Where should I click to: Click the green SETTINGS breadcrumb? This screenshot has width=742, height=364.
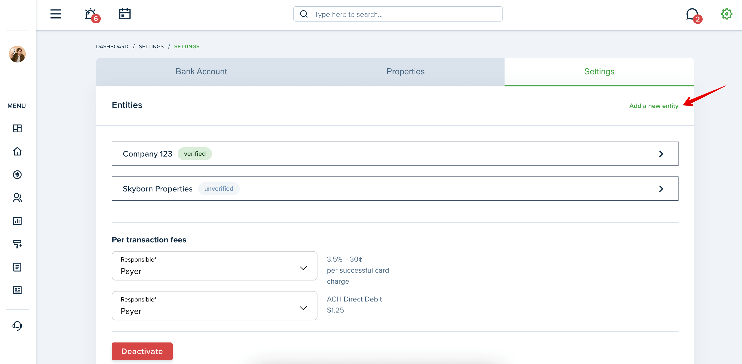tap(187, 46)
